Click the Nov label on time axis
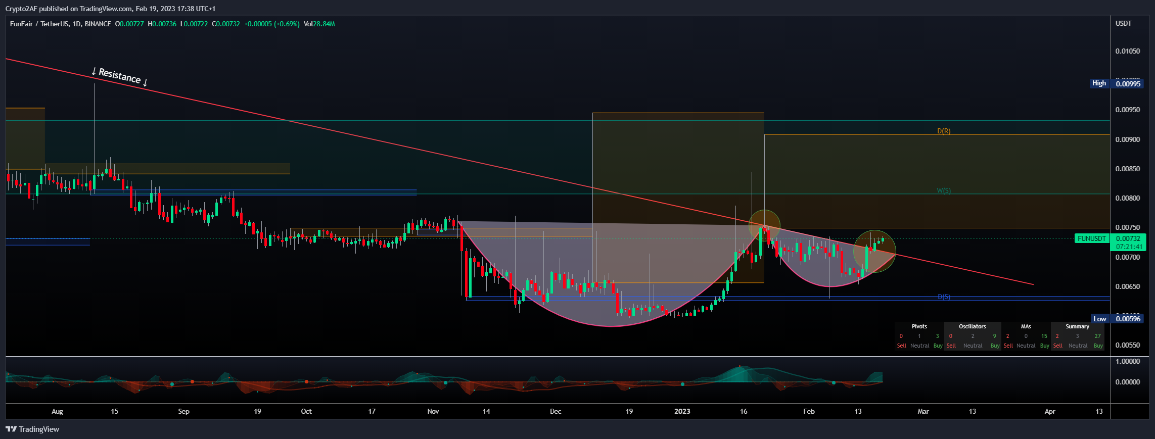The width and height of the screenshot is (1155, 439). (x=433, y=411)
